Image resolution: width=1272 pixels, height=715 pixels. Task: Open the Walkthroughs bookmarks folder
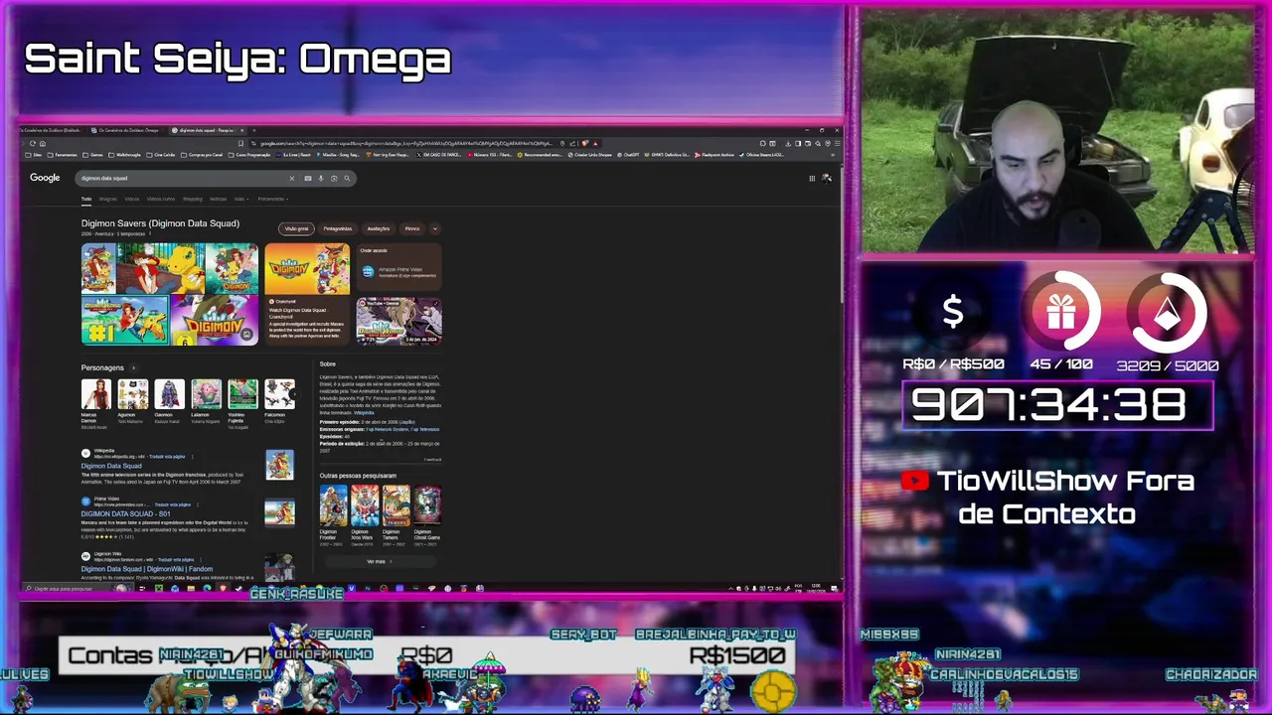[125, 155]
